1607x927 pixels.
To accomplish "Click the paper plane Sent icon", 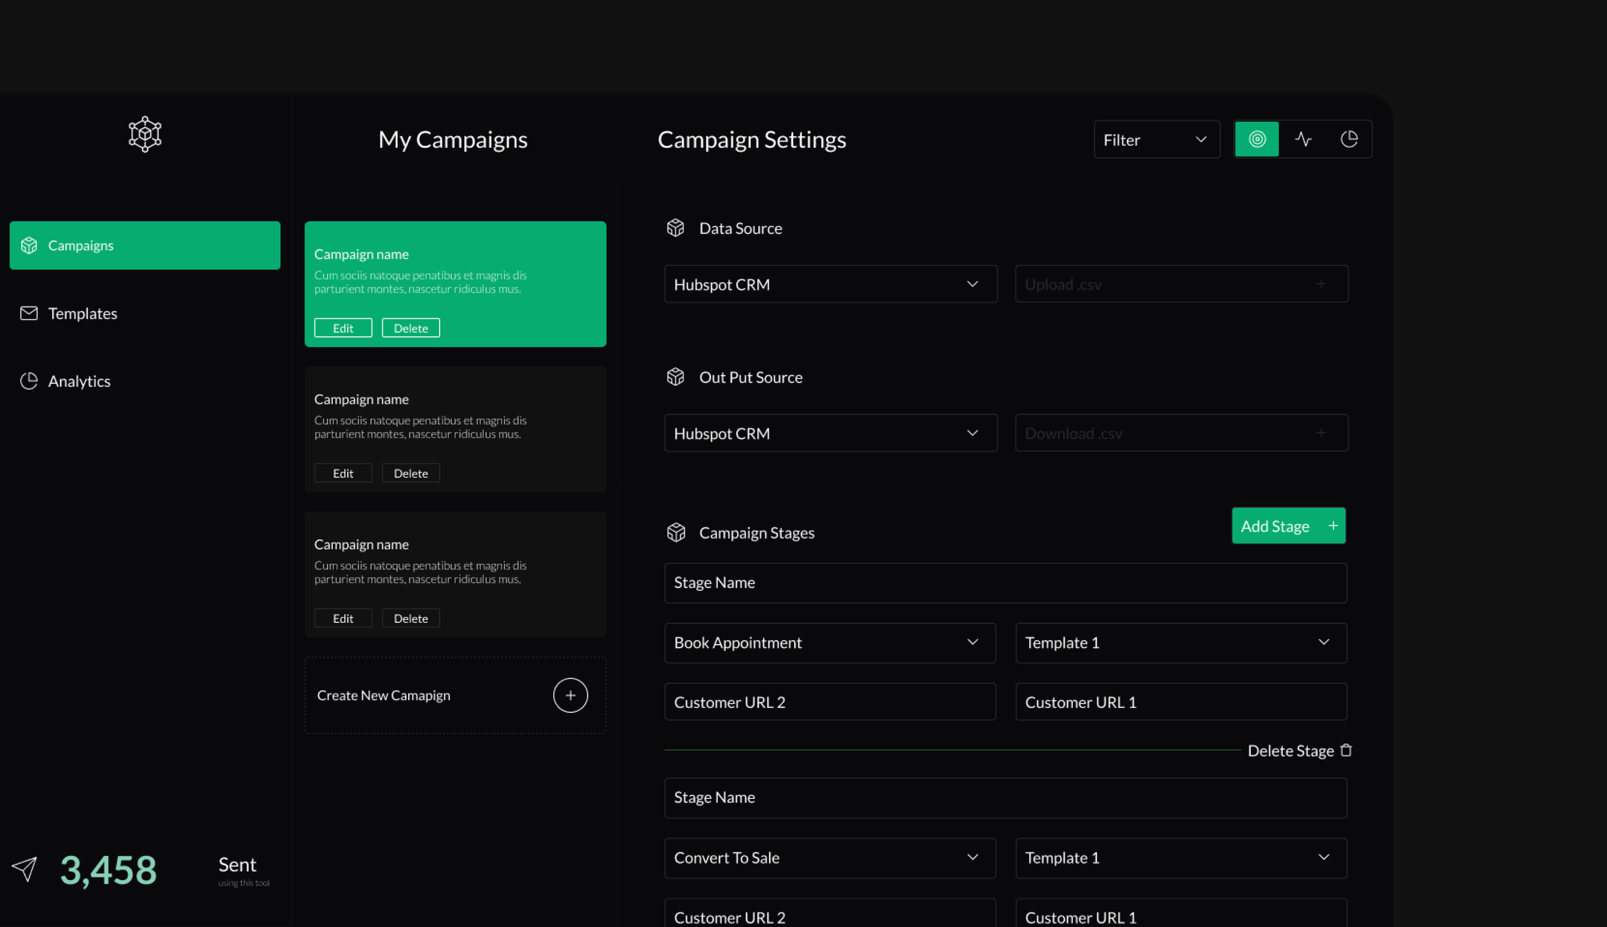I will pyautogui.click(x=26, y=870).
